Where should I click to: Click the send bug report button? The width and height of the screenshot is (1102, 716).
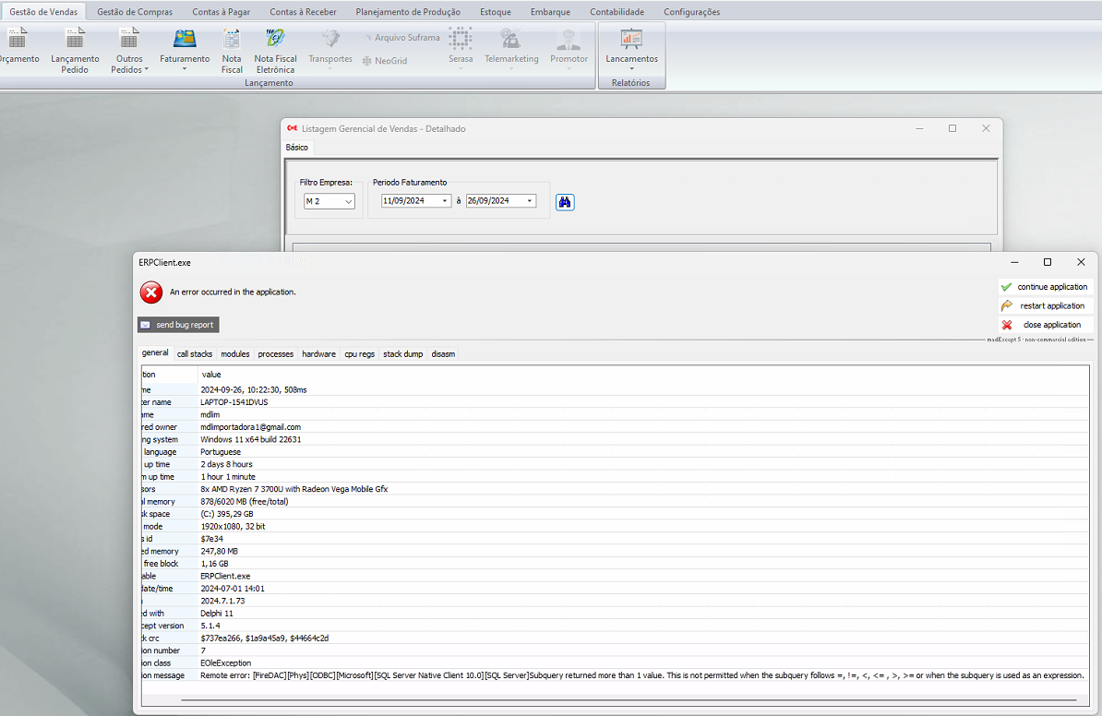pos(178,325)
